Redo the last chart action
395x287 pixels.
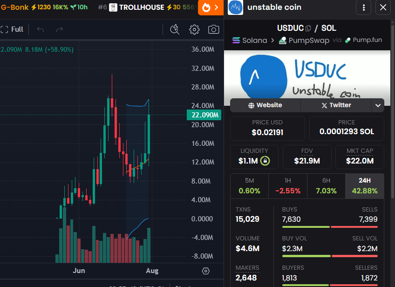pos(60,29)
